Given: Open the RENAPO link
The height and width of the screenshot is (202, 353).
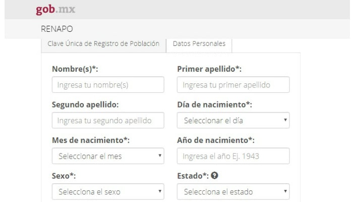Looking at the screenshot, I should (56, 29).
